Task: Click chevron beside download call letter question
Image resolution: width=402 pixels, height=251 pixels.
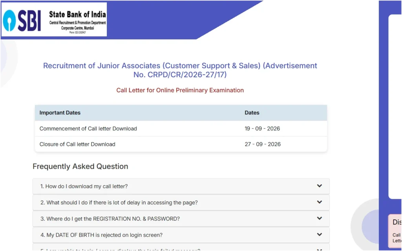Action: click(319, 186)
